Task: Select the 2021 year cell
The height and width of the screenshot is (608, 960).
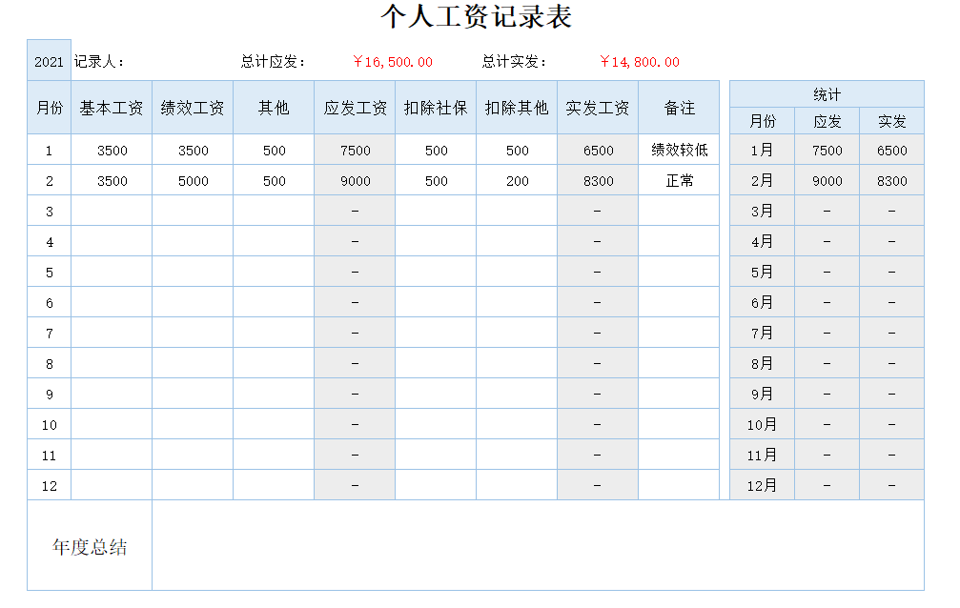Action: [x=49, y=62]
